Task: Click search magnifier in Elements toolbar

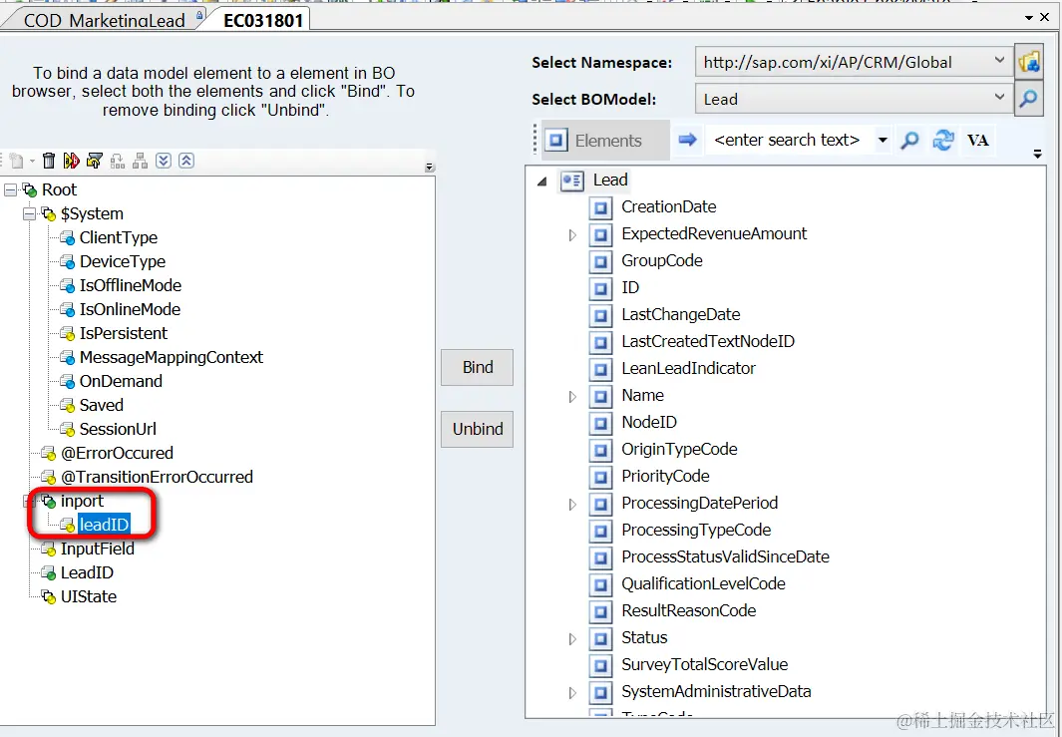Action: point(909,141)
